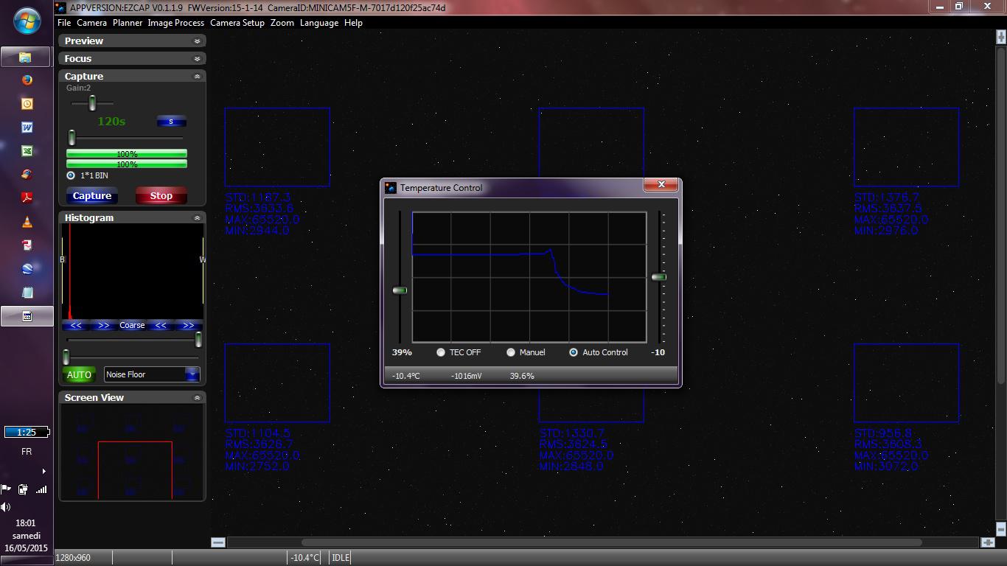
Task: Click the EZCAP title bar application icon
Action: 61,7
